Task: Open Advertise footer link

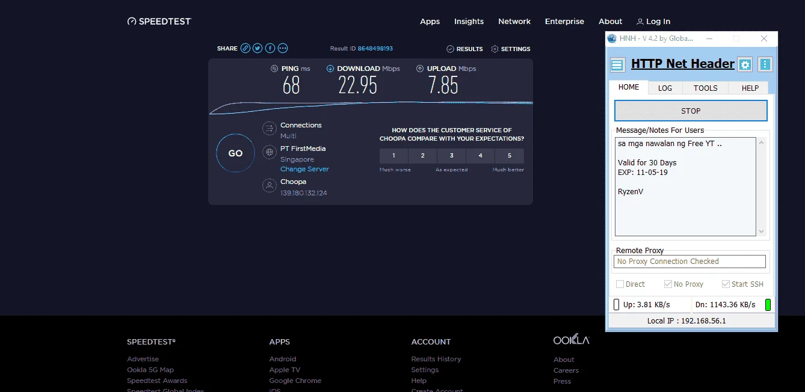Action: click(143, 359)
